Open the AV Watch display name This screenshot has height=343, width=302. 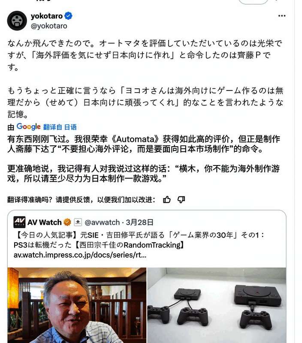pyautogui.click(x=45, y=222)
